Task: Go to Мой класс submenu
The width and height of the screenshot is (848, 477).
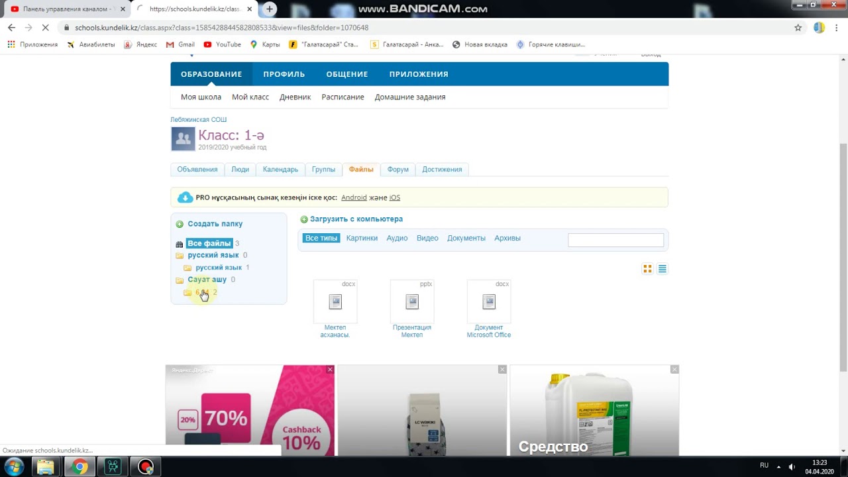Action: [x=250, y=97]
